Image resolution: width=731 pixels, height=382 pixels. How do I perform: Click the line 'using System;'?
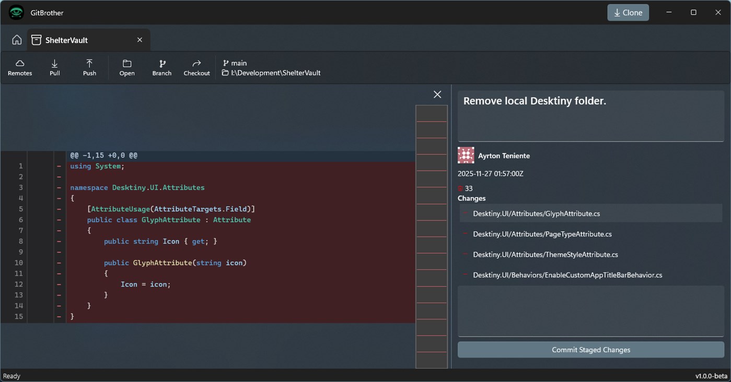coord(97,166)
